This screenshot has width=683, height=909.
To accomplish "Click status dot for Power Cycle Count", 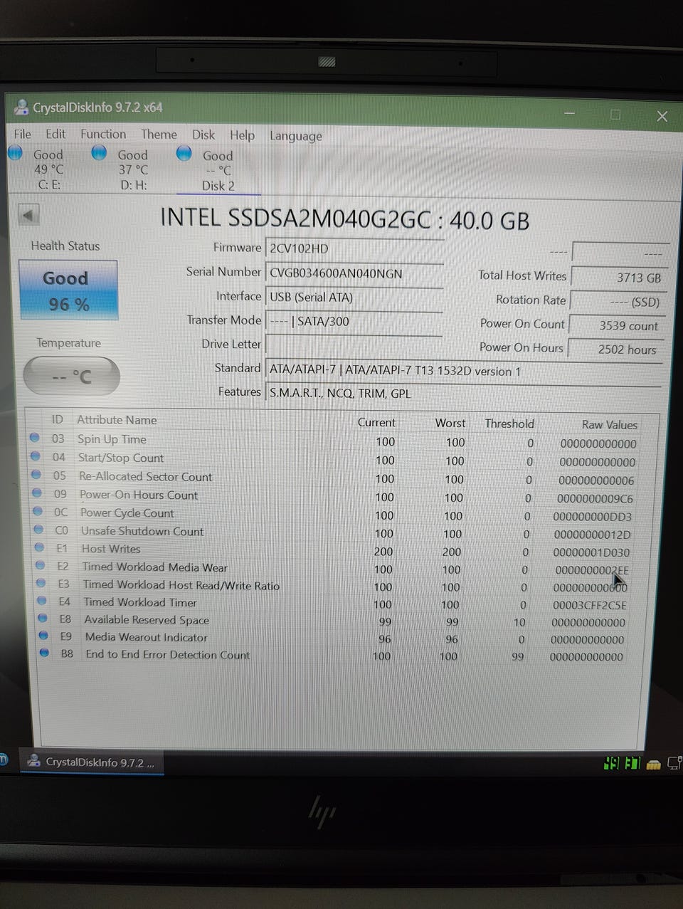I will [38, 511].
